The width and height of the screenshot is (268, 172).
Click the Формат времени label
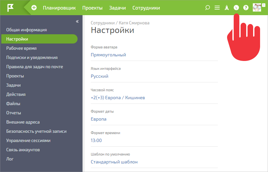106,133
